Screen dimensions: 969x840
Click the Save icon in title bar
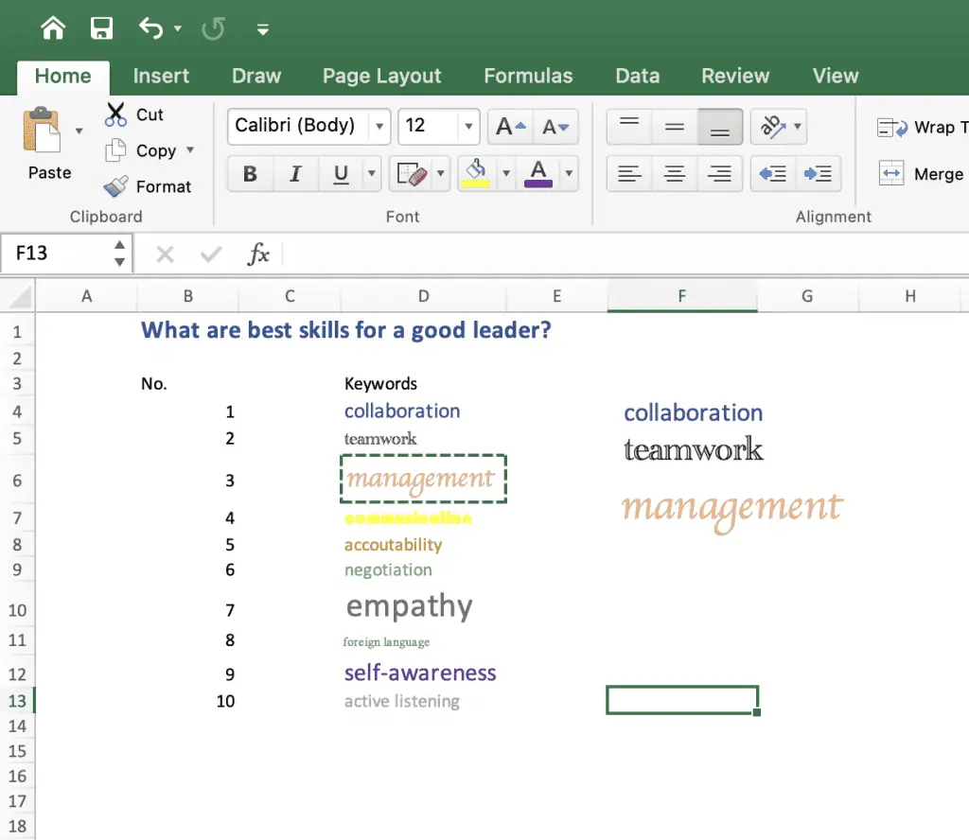(x=101, y=28)
